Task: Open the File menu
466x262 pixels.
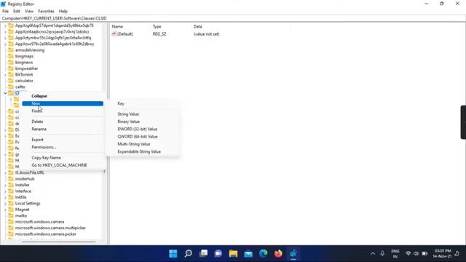Action: (5, 12)
